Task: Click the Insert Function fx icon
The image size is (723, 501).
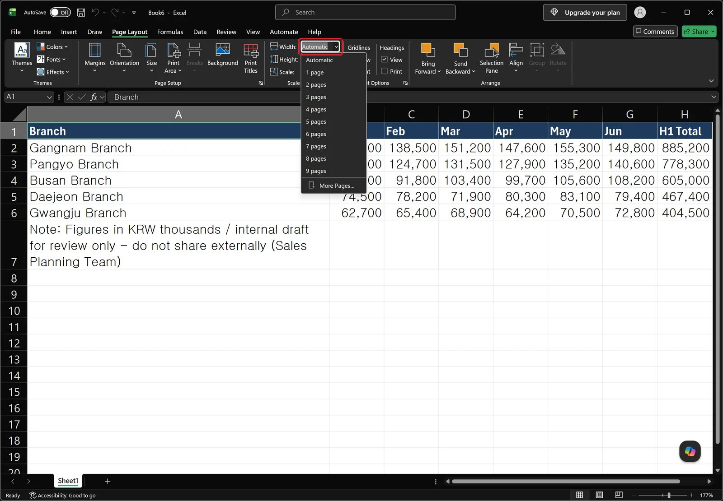Action: [94, 97]
